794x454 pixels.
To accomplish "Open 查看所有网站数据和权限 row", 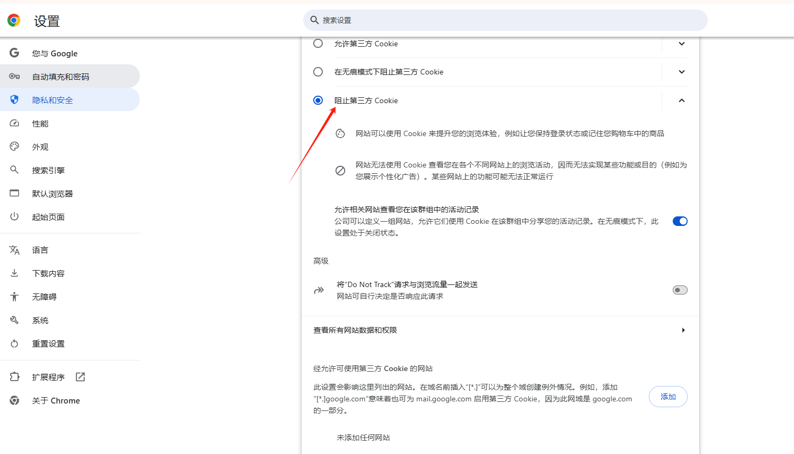I will click(x=500, y=330).
